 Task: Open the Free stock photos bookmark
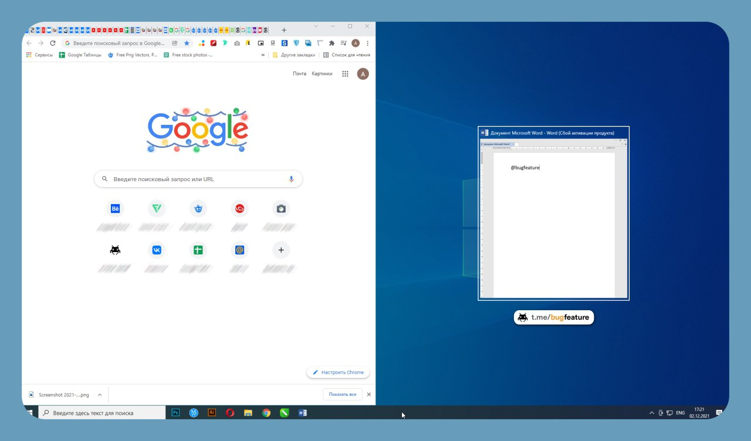pyautogui.click(x=188, y=55)
